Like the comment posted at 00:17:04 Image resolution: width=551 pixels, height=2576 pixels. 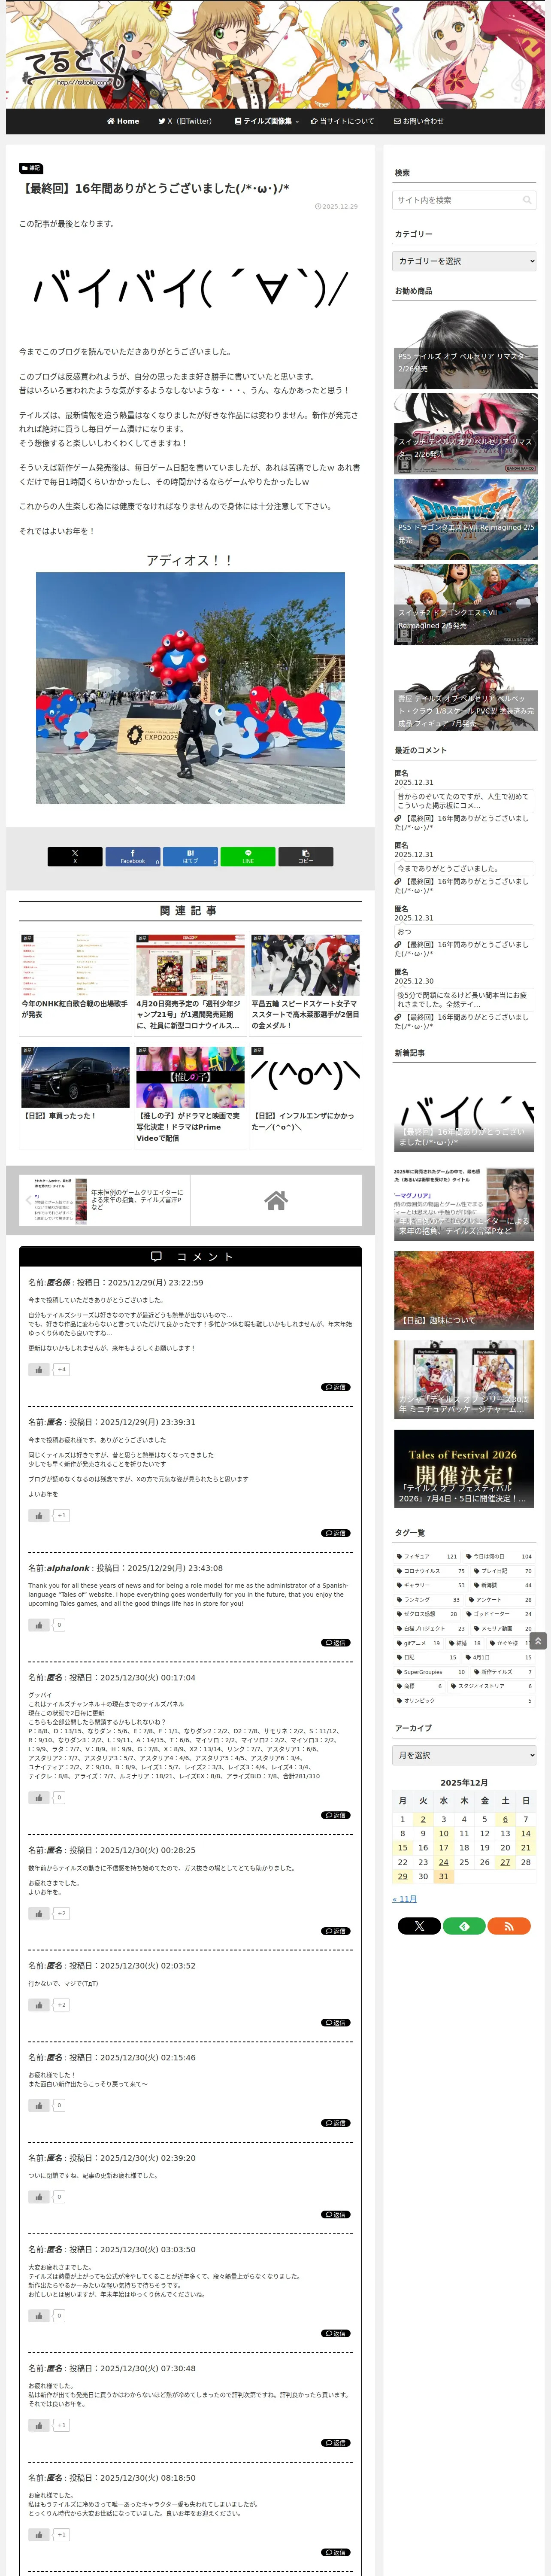[39, 1797]
